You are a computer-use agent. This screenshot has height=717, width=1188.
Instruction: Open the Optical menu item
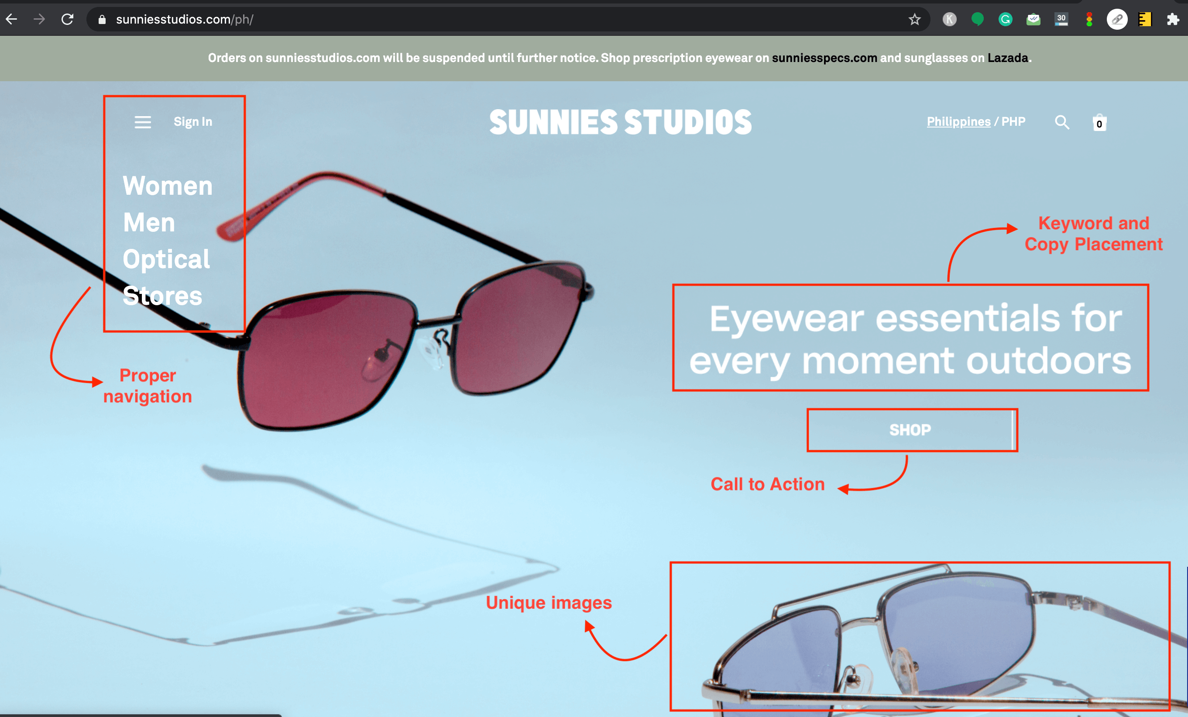(166, 259)
